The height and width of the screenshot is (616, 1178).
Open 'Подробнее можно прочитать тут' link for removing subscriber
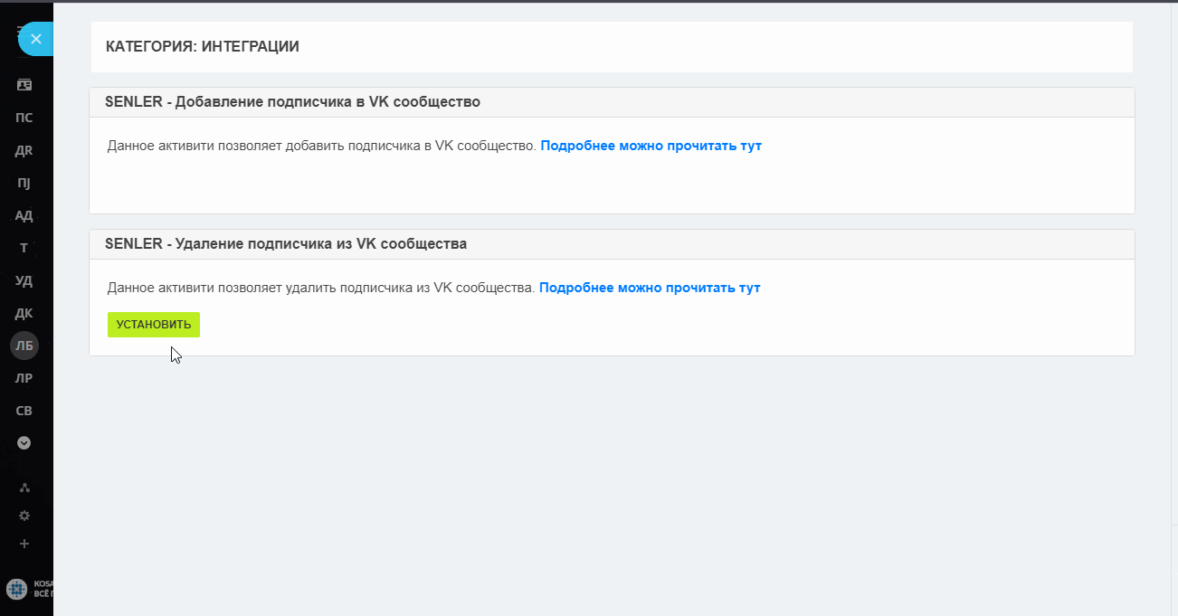click(650, 288)
